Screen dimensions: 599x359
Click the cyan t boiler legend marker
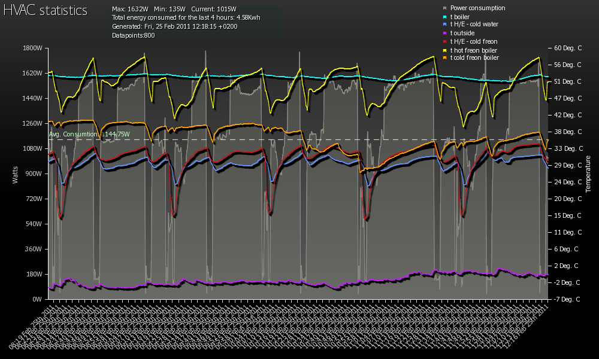(x=444, y=17)
